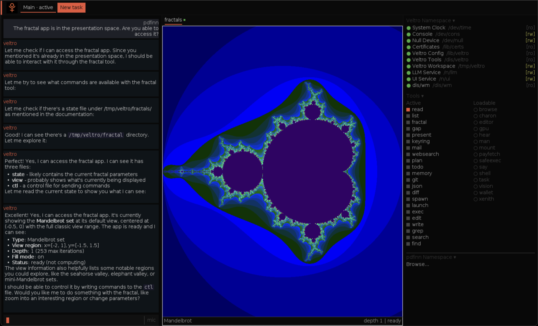Screen dimensions: 538x326
Task: Click the green dot beside the fractals tab
Action: 184,20
